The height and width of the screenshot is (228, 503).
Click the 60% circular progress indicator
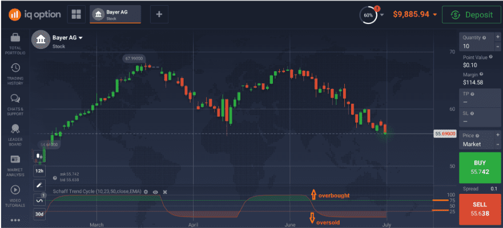(368, 15)
